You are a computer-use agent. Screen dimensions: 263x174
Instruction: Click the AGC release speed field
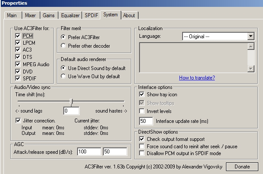click(x=115, y=152)
